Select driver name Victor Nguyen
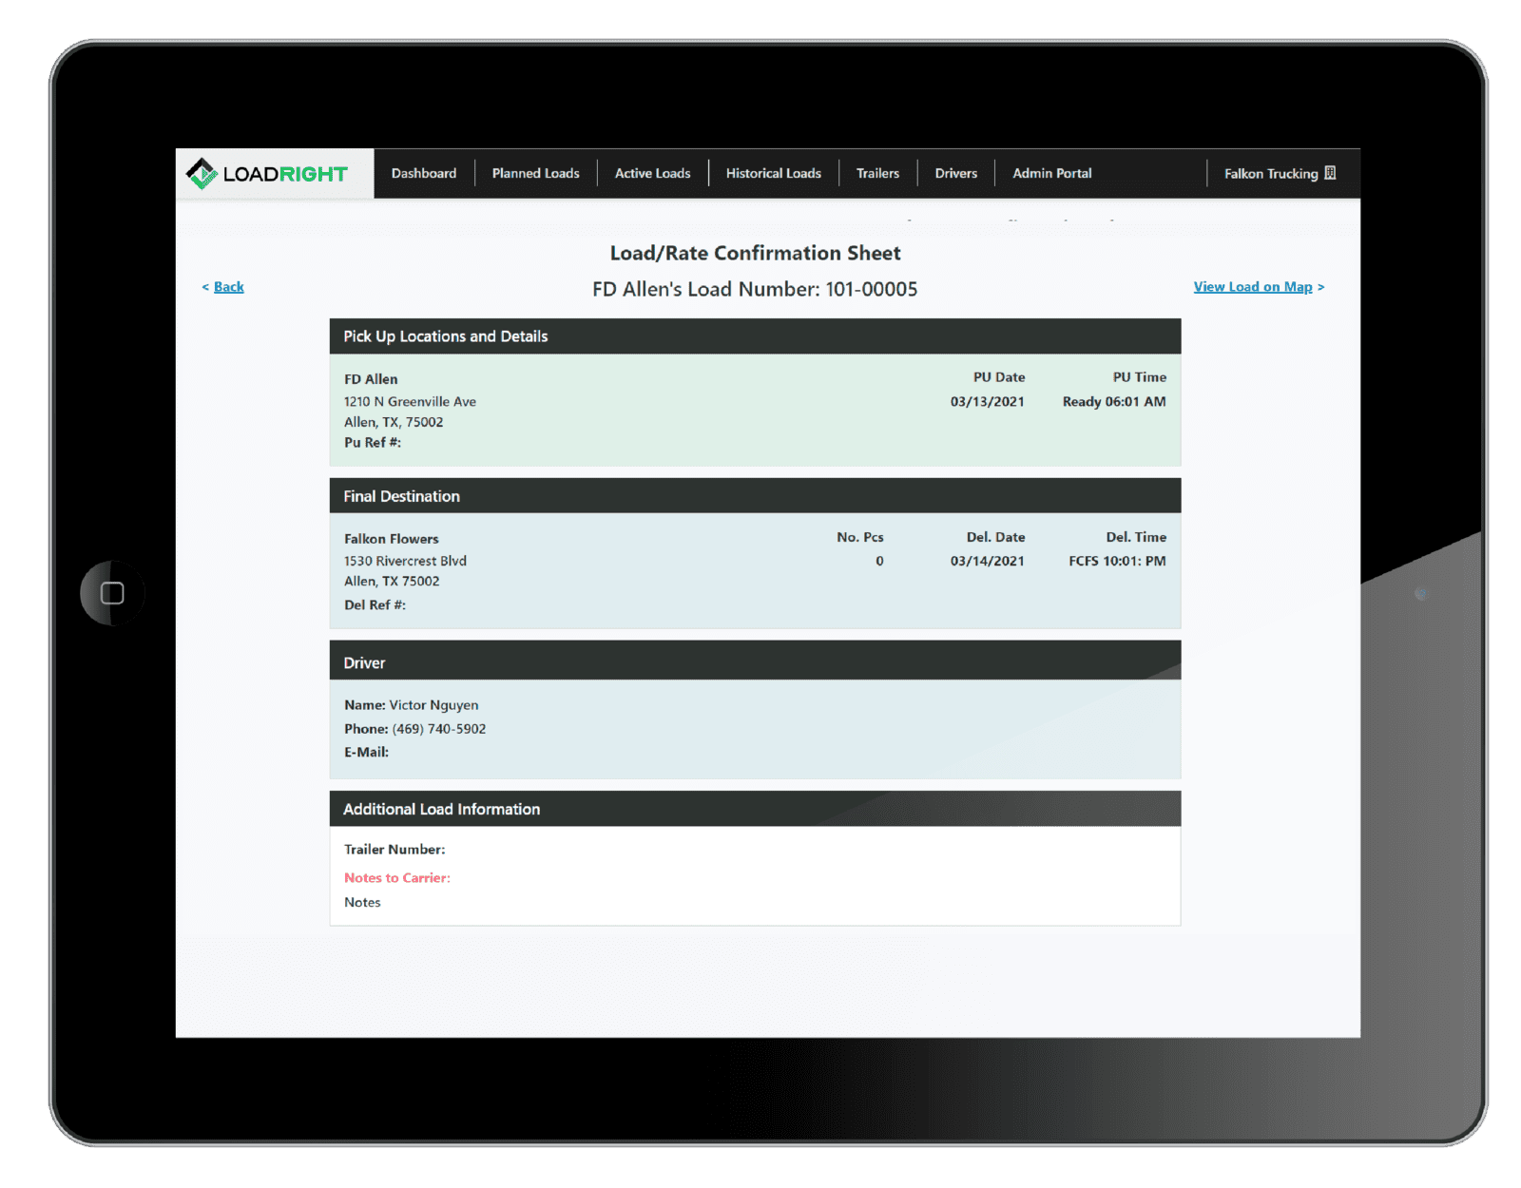The width and height of the screenshot is (1521, 1188). click(433, 705)
